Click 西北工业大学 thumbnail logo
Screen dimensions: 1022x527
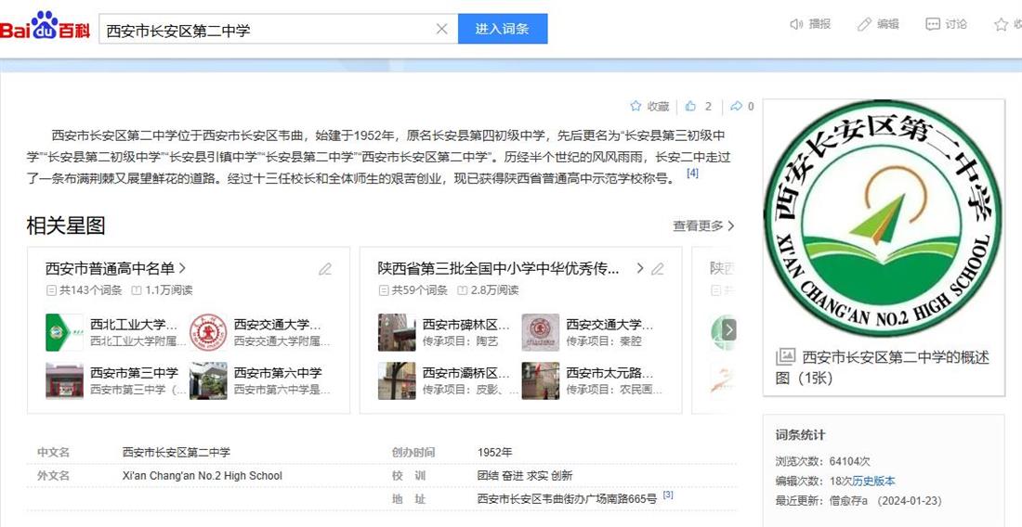click(x=64, y=332)
